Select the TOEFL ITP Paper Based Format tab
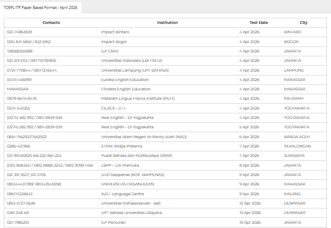331x228 pixels. point(41,8)
